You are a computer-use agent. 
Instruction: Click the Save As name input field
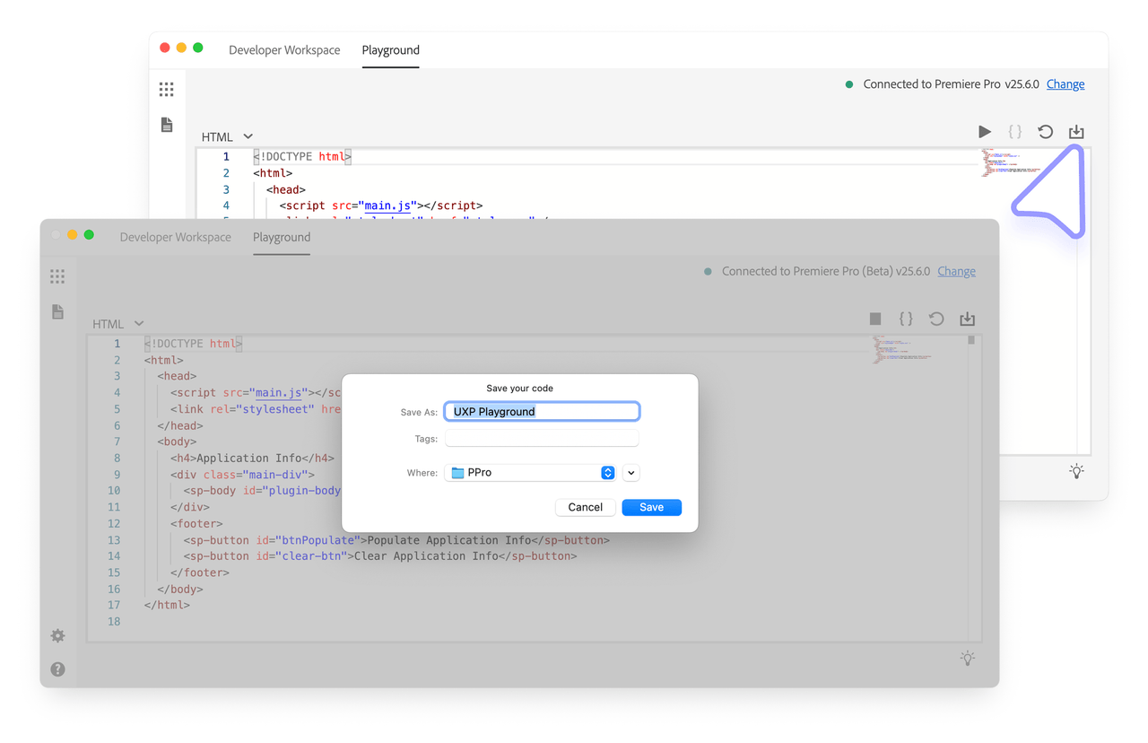point(542,411)
